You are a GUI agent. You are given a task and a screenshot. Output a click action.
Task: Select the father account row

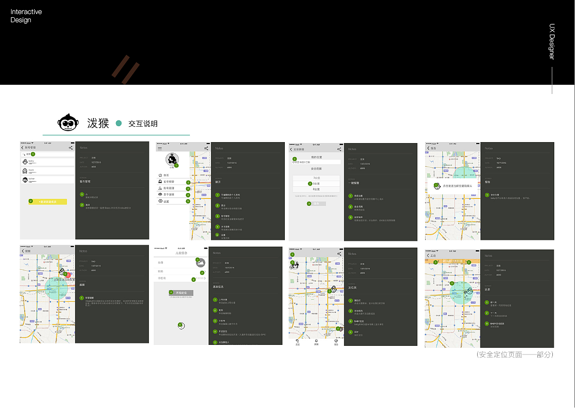pyautogui.click(x=47, y=180)
